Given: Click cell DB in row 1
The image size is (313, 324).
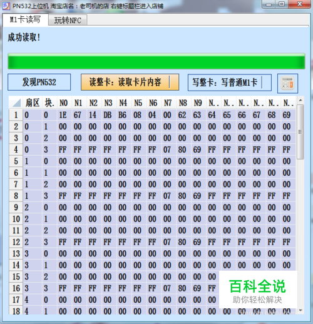Looking at the screenshot, I should tap(109, 115).
